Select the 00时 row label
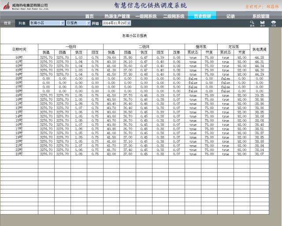The width and height of the screenshot is (282, 226). click(x=19, y=57)
